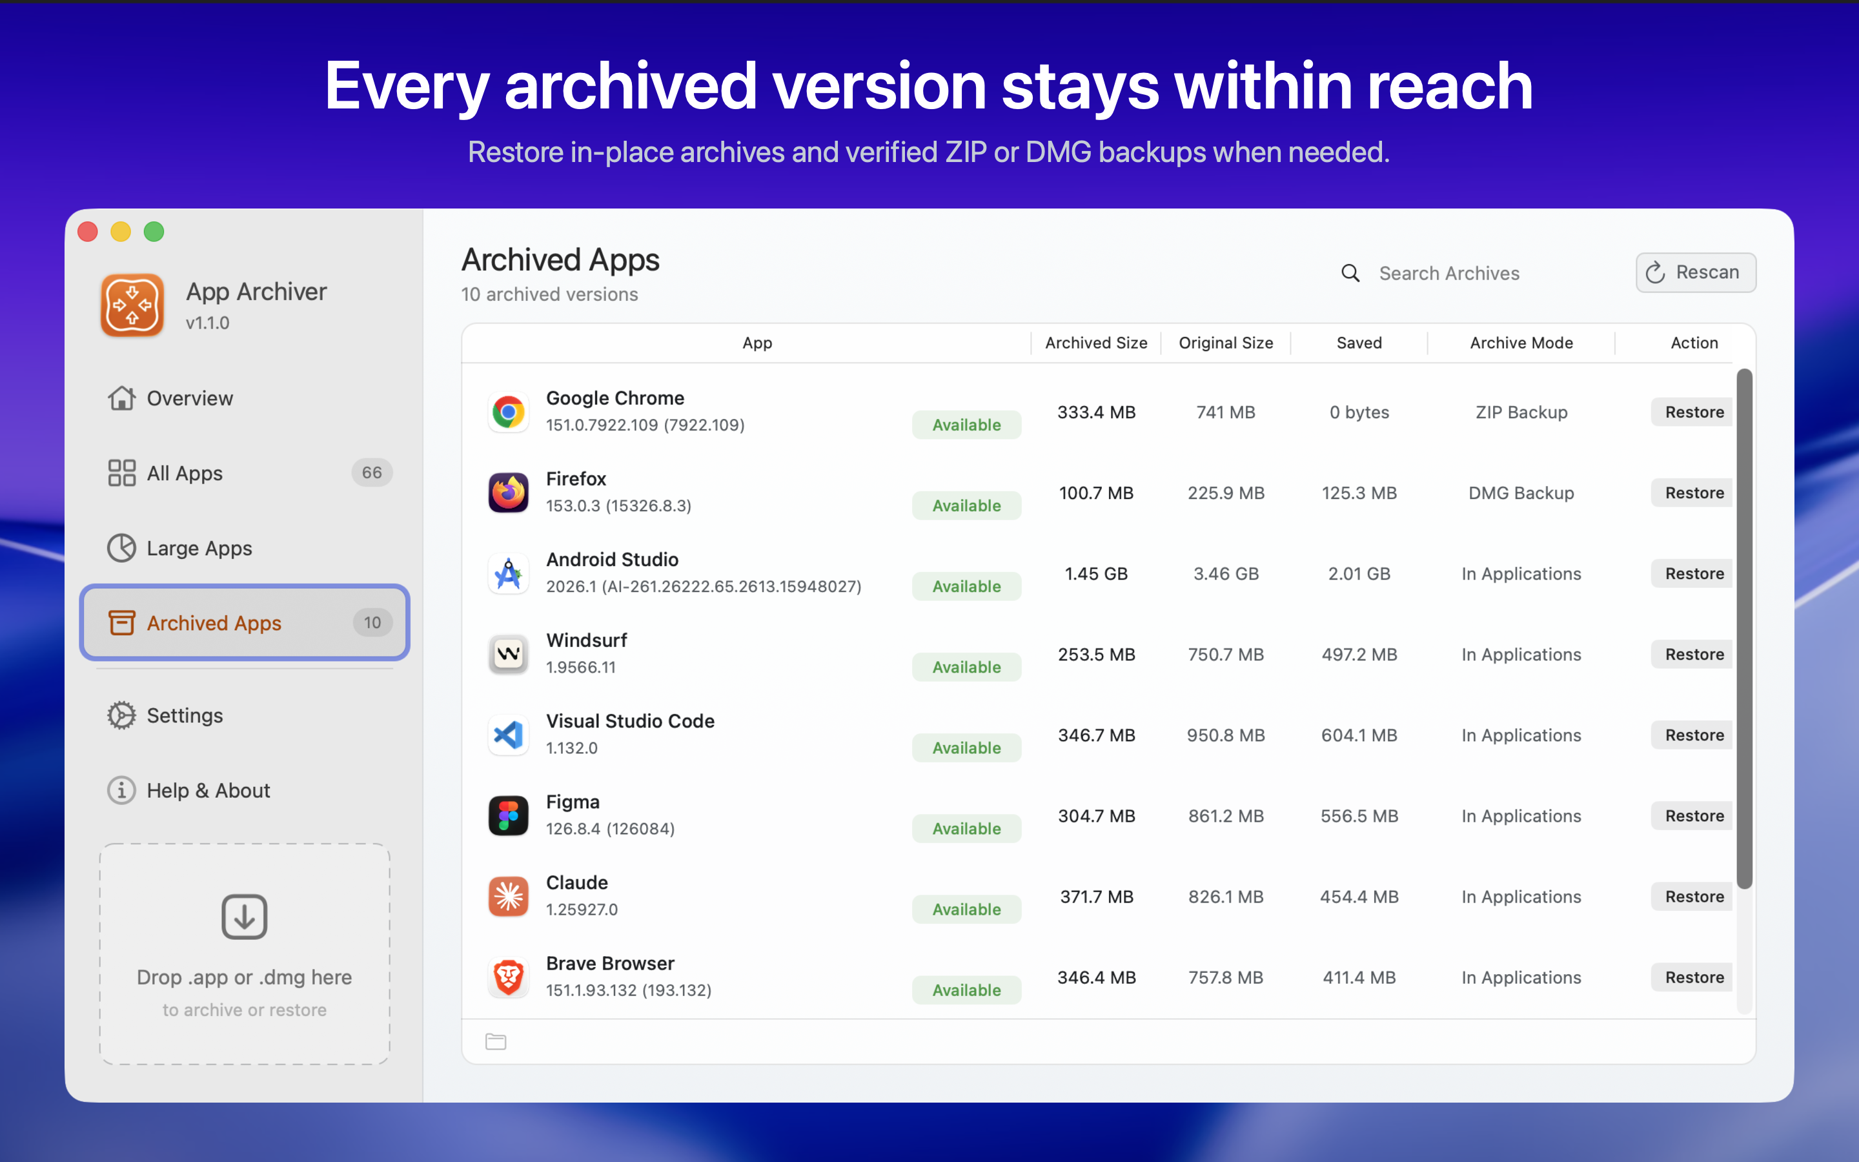1859x1162 pixels.
Task: Click the Google Chrome app icon
Action: click(508, 413)
